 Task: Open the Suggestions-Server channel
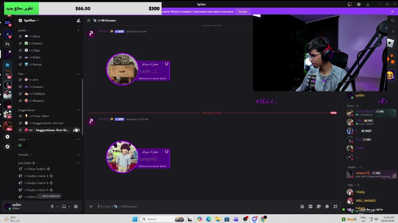coord(49,123)
